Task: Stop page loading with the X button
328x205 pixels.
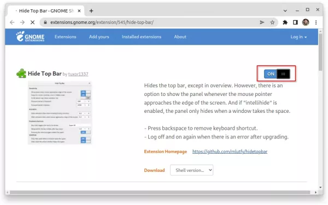Action: point(32,22)
